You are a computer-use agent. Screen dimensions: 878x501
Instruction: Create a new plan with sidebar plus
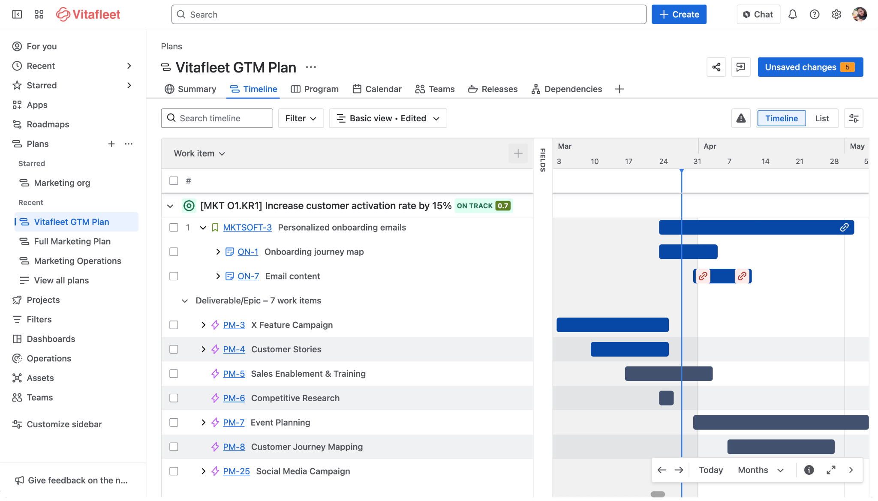[x=111, y=144]
